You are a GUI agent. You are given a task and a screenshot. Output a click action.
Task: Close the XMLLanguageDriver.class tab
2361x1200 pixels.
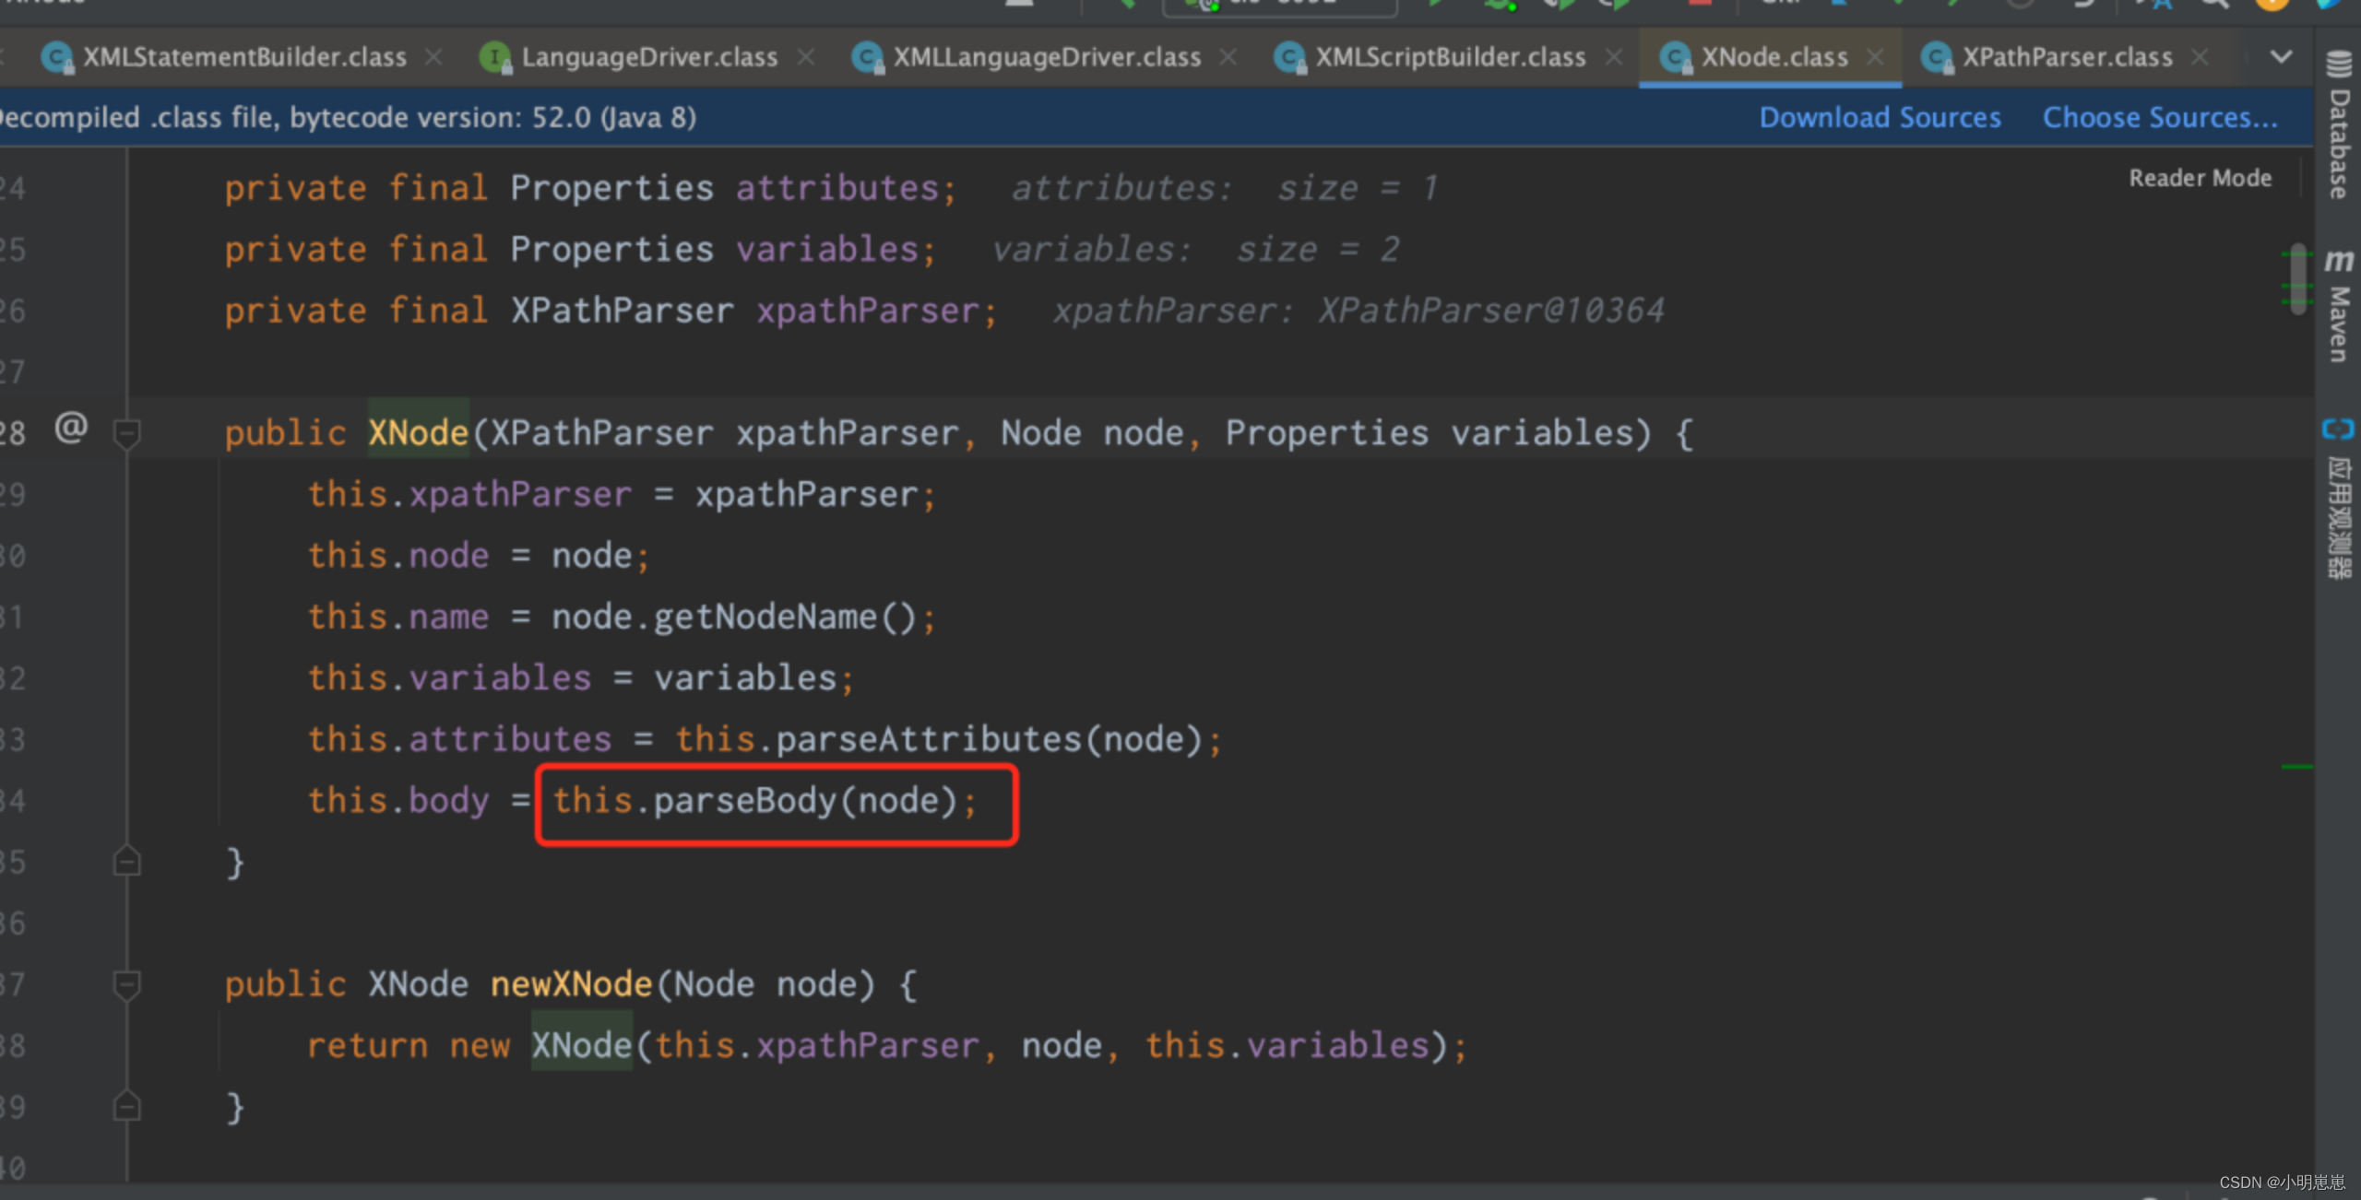(1228, 57)
